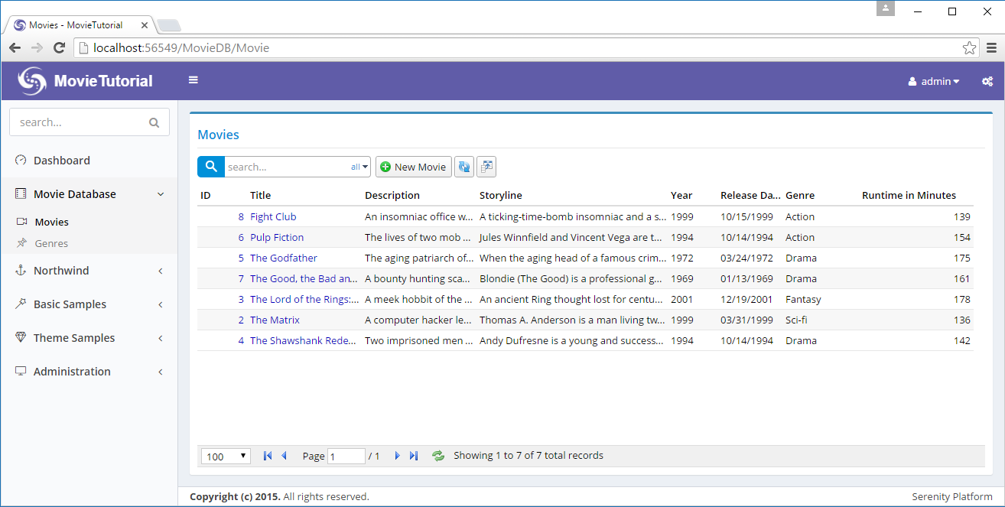Screen dimensions: 1005x507
Task: Open the admin user dropdown menu
Action: [933, 81]
